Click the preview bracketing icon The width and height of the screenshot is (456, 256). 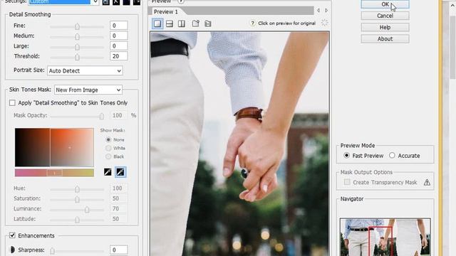point(207,23)
